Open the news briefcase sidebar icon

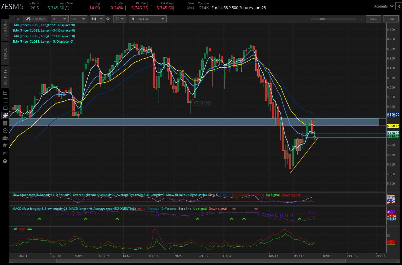pos(5,93)
